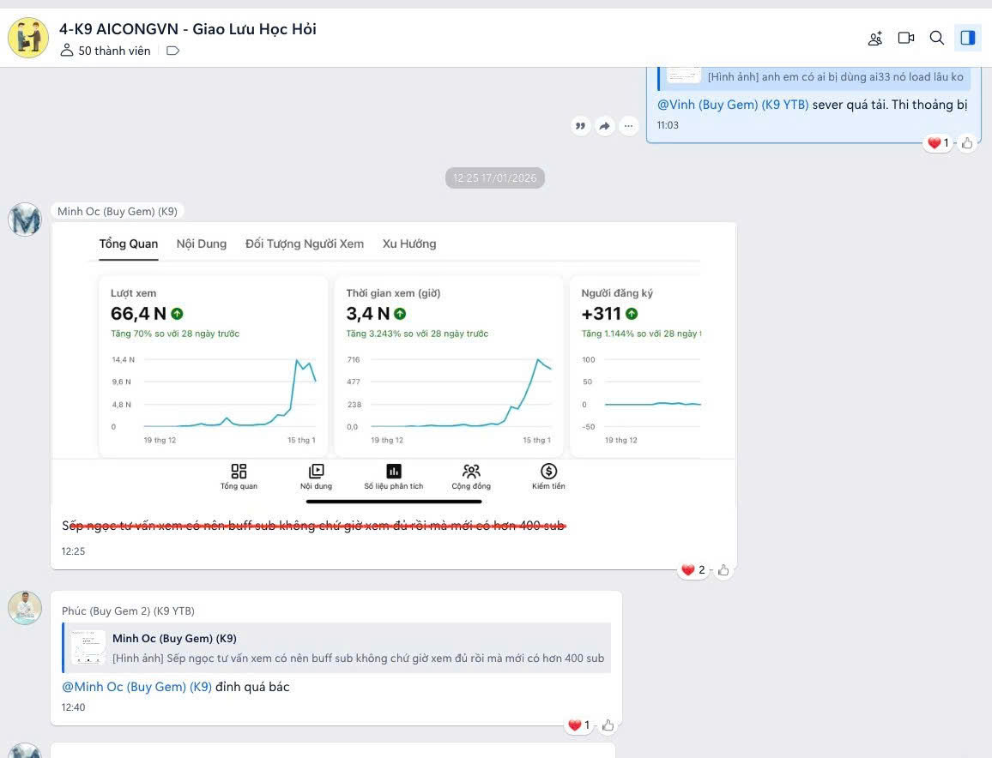Like Minh Oc's 12:25 message
Viewport: 992px width, 758px height.
723,570
